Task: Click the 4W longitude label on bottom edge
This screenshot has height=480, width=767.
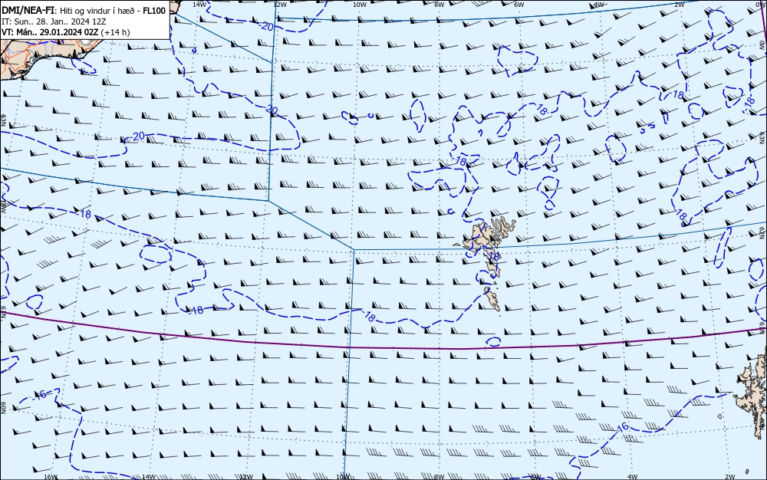Action: click(633, 477)
